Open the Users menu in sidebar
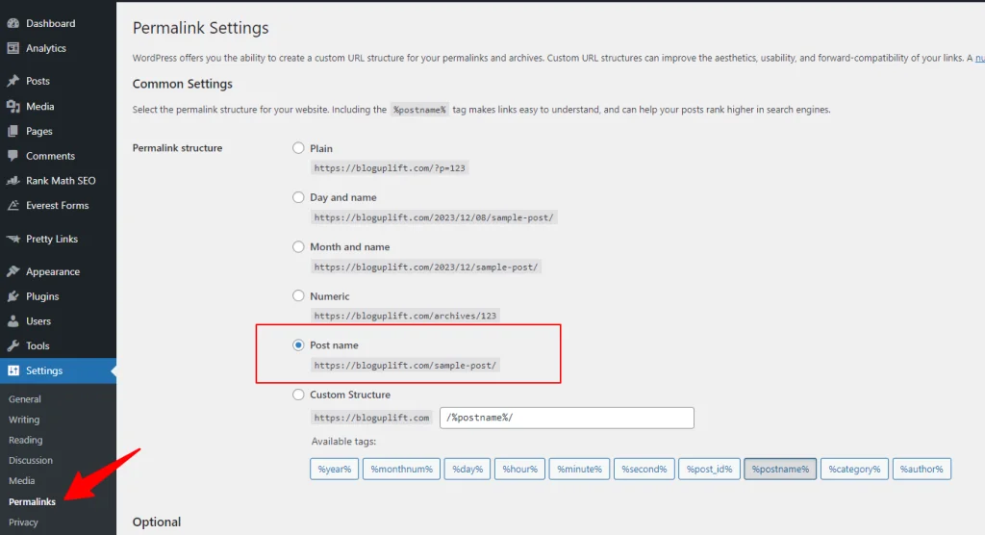This screenshot has height=535, width=985. 38,321
